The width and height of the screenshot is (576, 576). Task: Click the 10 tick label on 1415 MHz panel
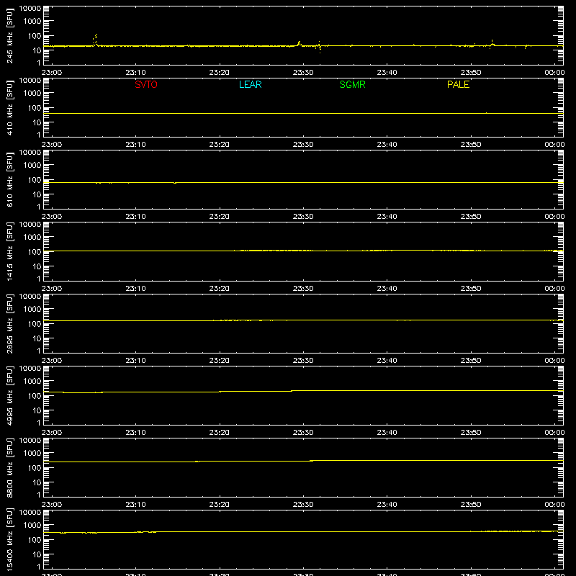[x=37, y=266]
